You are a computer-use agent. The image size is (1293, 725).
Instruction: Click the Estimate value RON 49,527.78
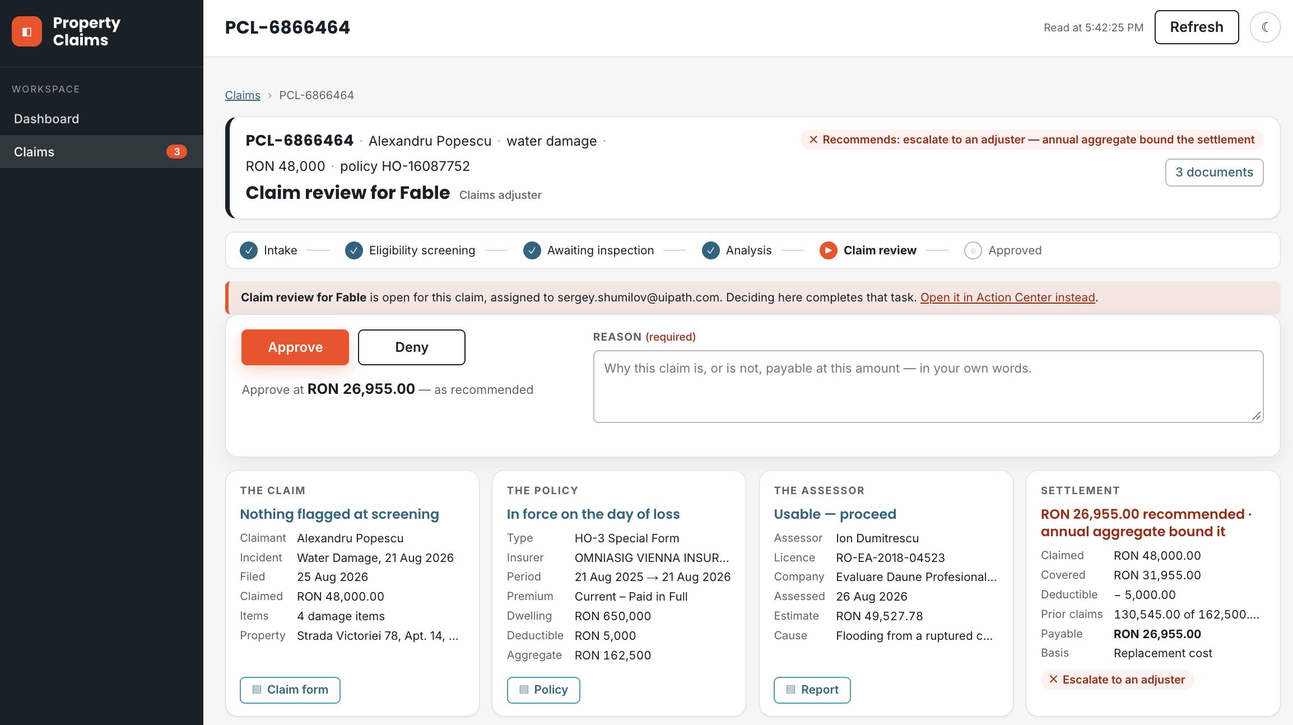pos(880,616)
